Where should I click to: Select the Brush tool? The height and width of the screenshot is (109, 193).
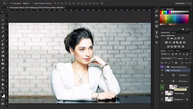(3, 40)
